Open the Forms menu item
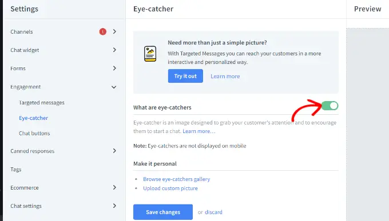Viewport: 389px width, 221px height. click(x=18, y=69)
